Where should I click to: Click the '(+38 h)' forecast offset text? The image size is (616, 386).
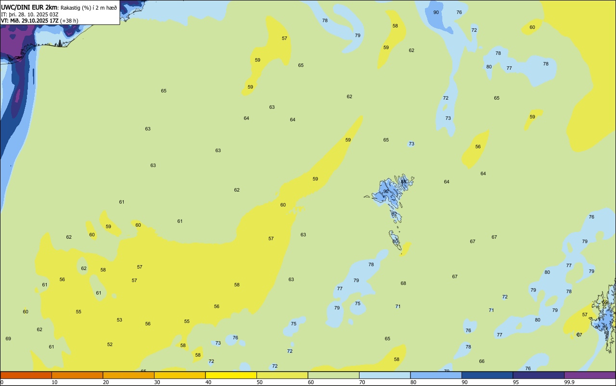(69, 21)
